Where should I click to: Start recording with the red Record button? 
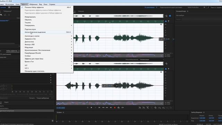click(115, 108)
